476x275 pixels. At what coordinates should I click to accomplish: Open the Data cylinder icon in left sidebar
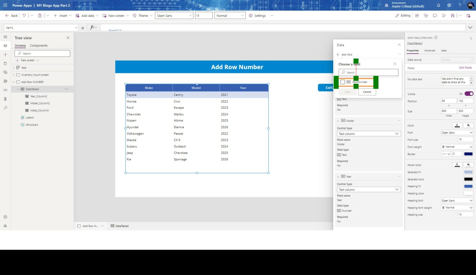(5, 63)
